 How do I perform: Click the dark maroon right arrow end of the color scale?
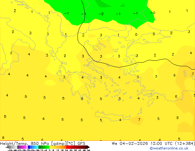(88, 147)
